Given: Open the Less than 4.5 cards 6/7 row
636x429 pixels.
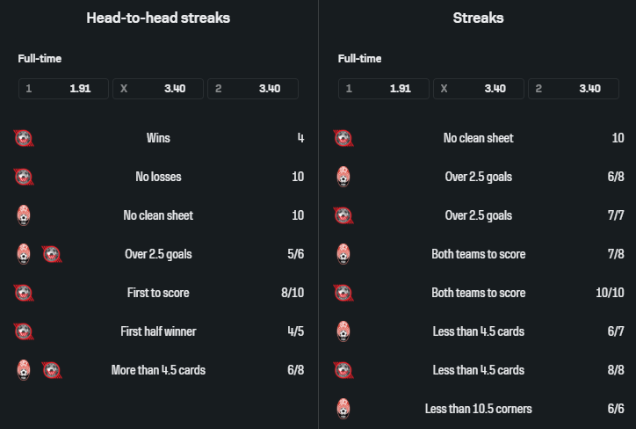Looking at the screenshot, I should [479, 331].
